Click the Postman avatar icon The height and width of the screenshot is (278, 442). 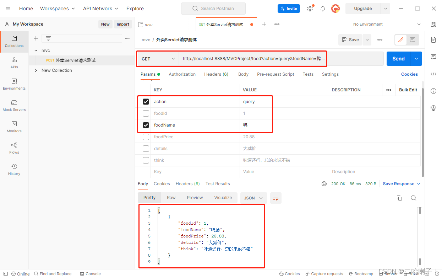[335, 9]
